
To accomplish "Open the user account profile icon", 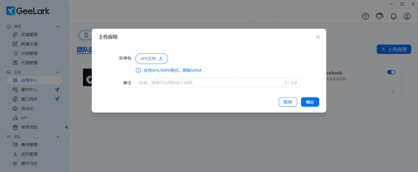I will point(407,16).
